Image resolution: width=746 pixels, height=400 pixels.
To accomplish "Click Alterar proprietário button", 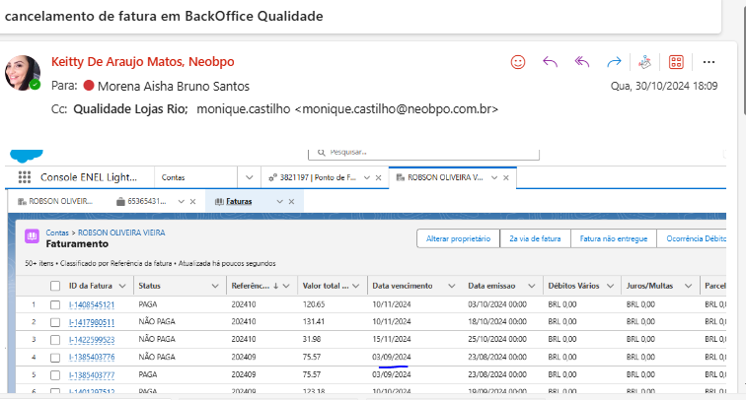I will (x=458, y=238).
